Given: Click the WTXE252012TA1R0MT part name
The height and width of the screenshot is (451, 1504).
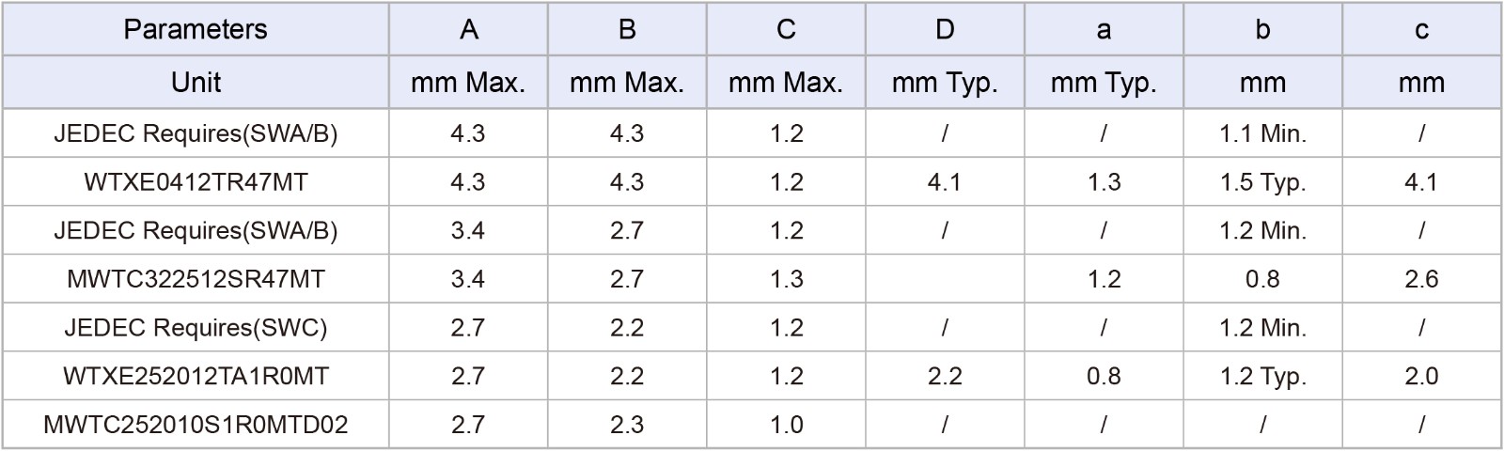Looking at the screenshot, I should coord(196,377).
